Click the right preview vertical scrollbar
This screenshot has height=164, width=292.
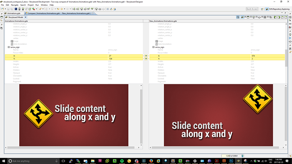tap(286, 114)
